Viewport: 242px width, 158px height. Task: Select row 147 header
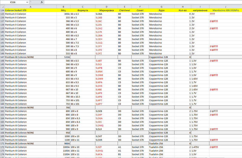point(2,57)
